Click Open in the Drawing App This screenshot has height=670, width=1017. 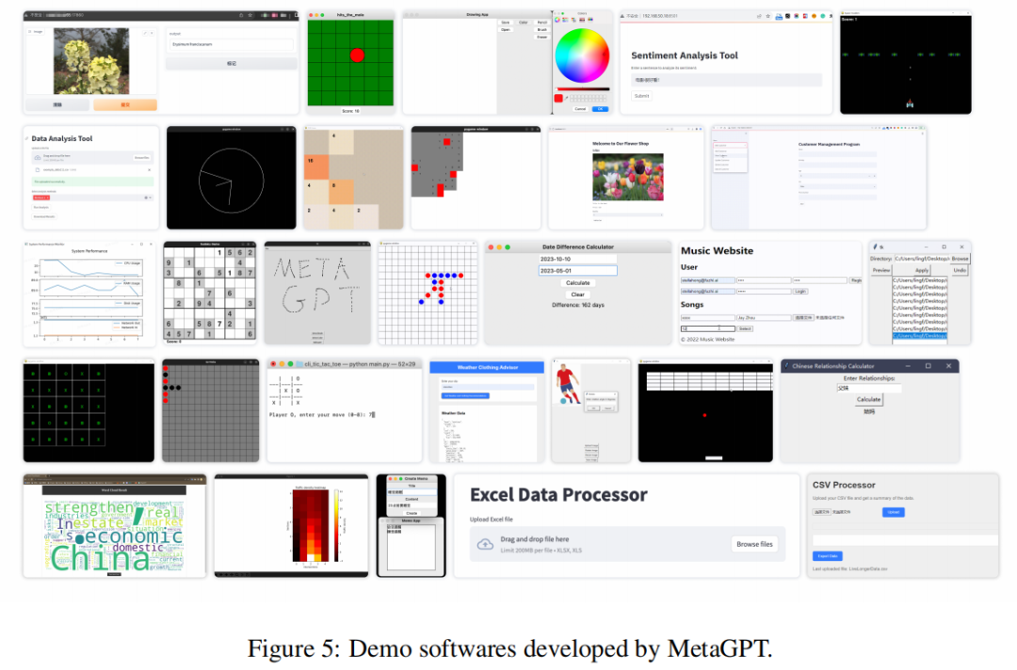tap(506, 30)
